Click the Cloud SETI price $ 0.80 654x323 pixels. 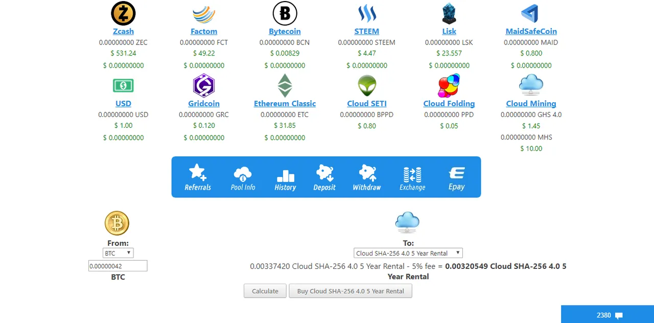point(367,126)
